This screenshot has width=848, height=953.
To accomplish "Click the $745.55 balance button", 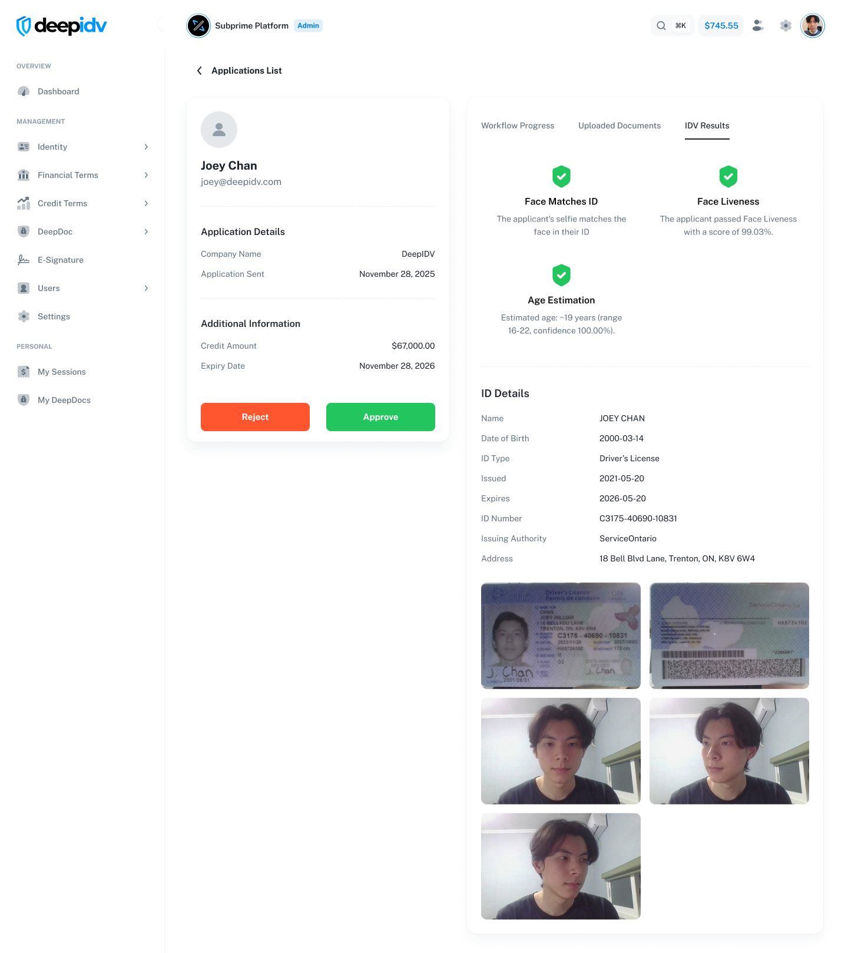I will (721, 26).
